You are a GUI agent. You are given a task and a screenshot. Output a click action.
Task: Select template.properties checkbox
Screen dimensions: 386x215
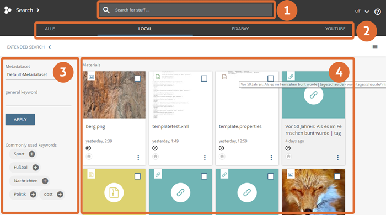(x=271, y=78)
